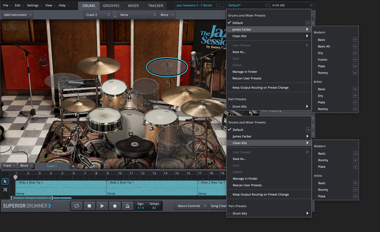The image size is (380, 232).
Task: Click the cymbal above the rack tom
Action: [x=99, y=65]
